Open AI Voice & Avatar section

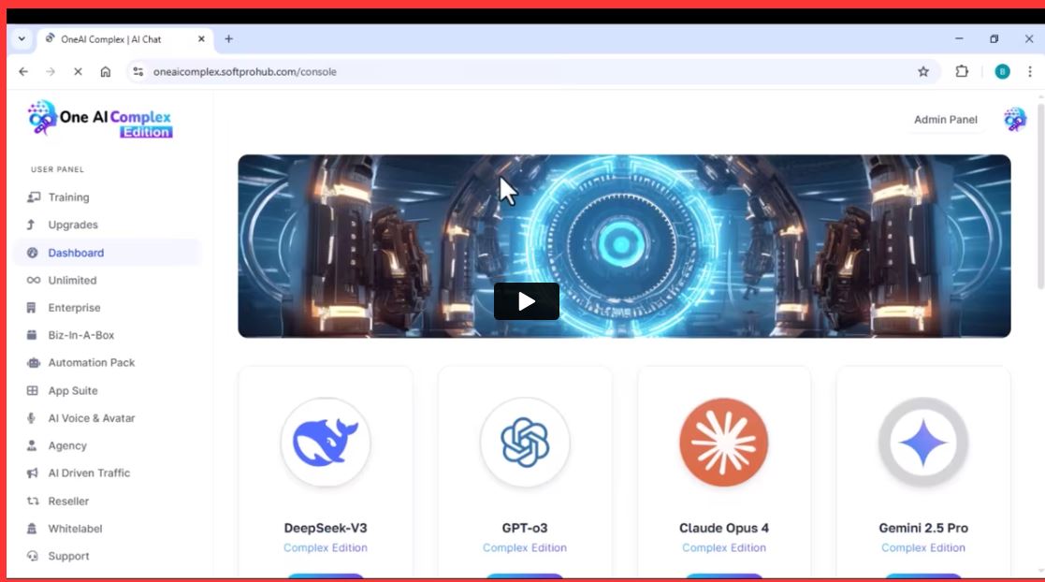(92, 418)
